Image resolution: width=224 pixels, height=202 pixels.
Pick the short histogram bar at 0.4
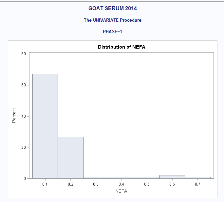tap(121, 178)
